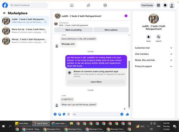This screenshot has height=132, width=179.
Task: Expand Media, files and links section
Action: (x=154, y=60)
